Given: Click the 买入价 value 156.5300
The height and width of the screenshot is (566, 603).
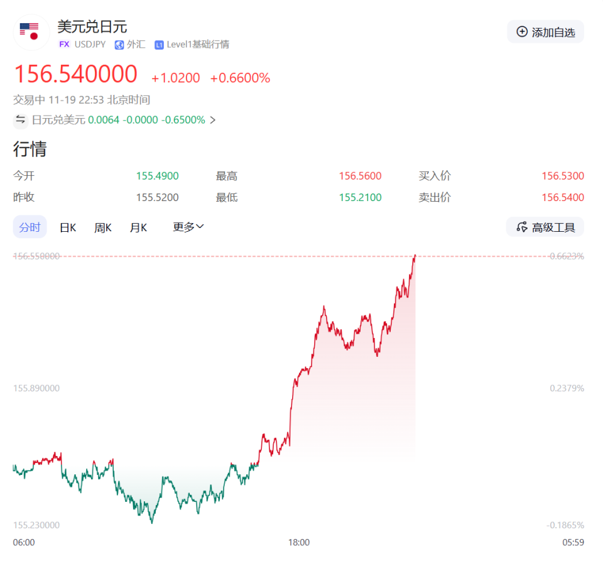Looking at the screenshot, I should [x=563, y=176].
